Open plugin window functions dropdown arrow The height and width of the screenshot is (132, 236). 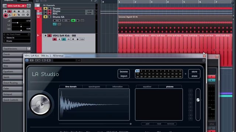tap(204, 60)
